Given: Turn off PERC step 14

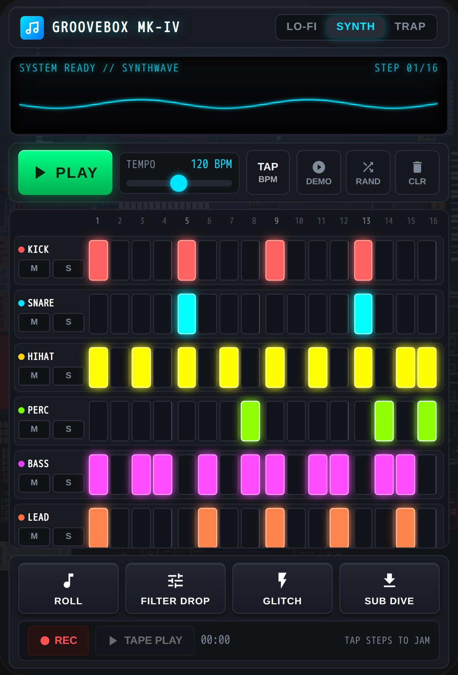Looking at the screenshot, I should click(384, 421).
